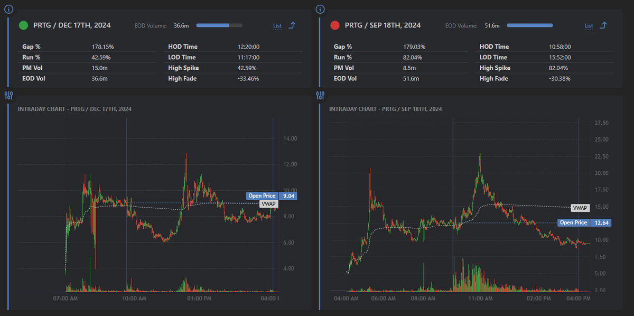This screenshot has height=316, width=634.
Task: Open info icon above Sep 18th panel
Action: click(x=320, y=10)
